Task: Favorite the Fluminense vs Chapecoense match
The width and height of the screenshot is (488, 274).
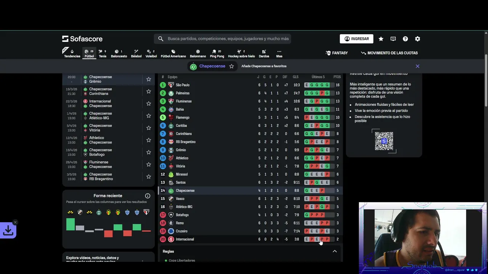Action: coord(149,164)
